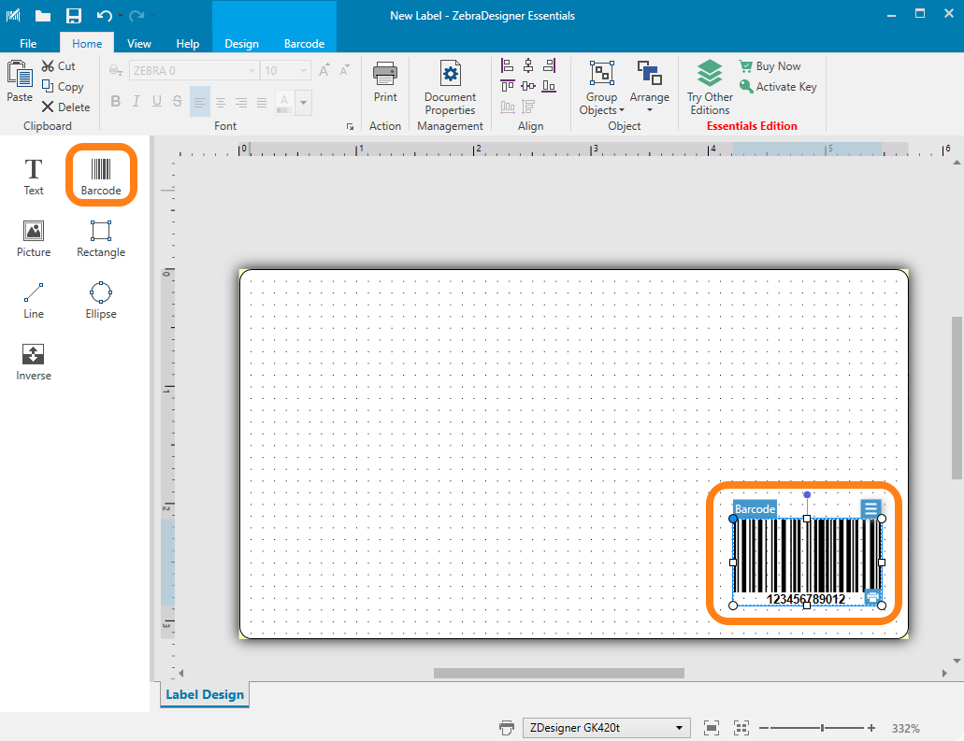Toggle Bold formatting

[x=116, y=102]
